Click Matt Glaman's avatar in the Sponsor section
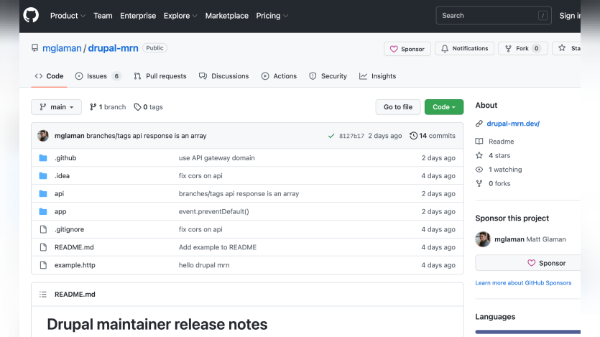Viewport: 600px width, 337px height. [x=483, y=239]
